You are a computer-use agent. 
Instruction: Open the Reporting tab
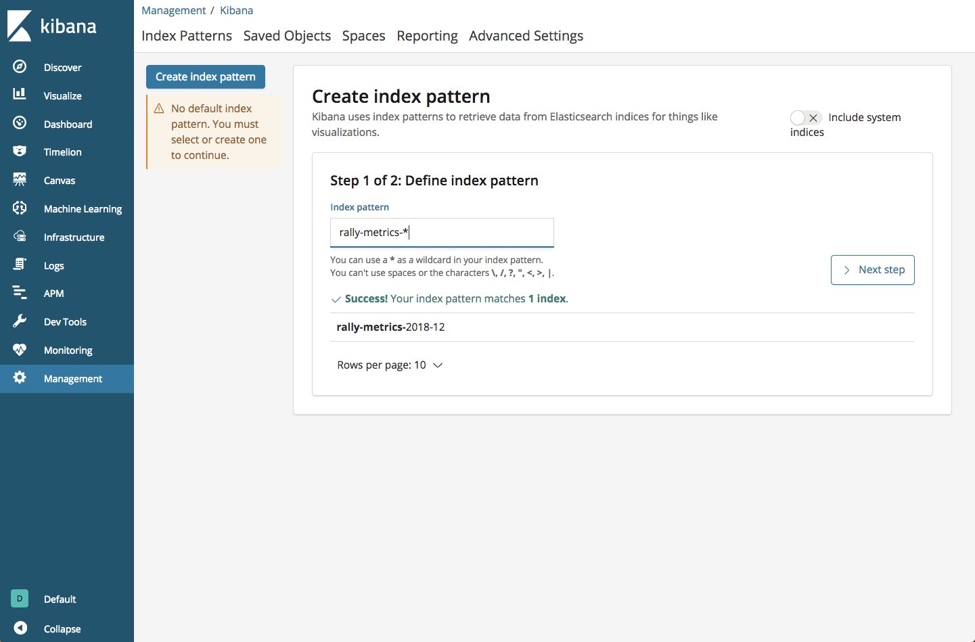click(427, 36)
